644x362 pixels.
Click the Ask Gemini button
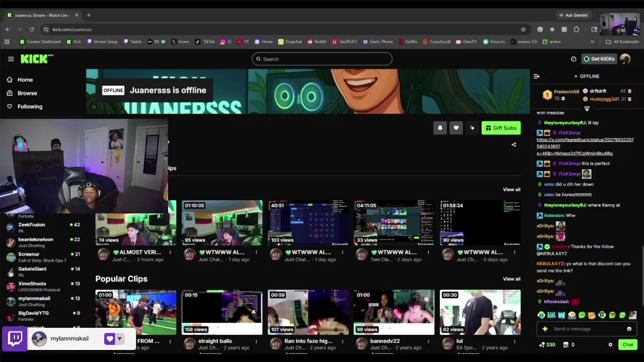coord(573,15)
